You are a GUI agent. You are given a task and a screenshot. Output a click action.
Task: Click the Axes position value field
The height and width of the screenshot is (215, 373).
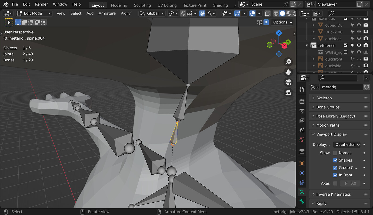coord(351,183)
